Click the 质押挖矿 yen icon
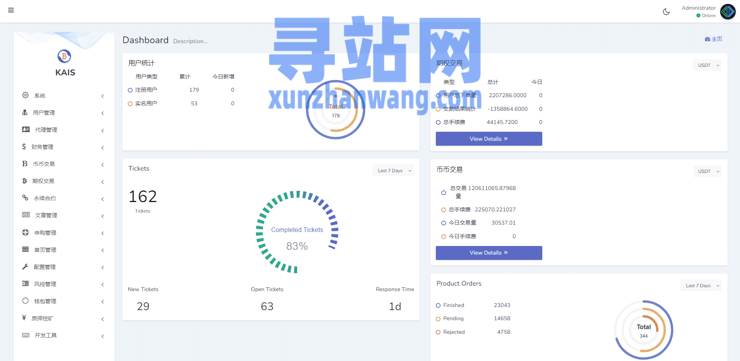Screen dimensions: 740x361 click(x=24, y=318)
